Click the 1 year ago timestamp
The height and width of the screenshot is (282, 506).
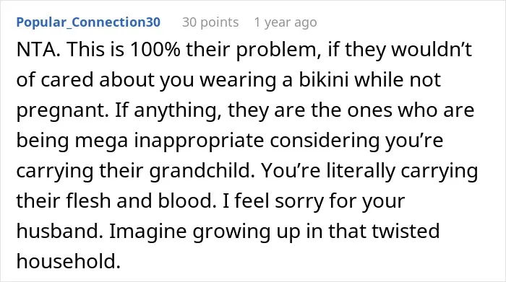(x=286, y=22)
